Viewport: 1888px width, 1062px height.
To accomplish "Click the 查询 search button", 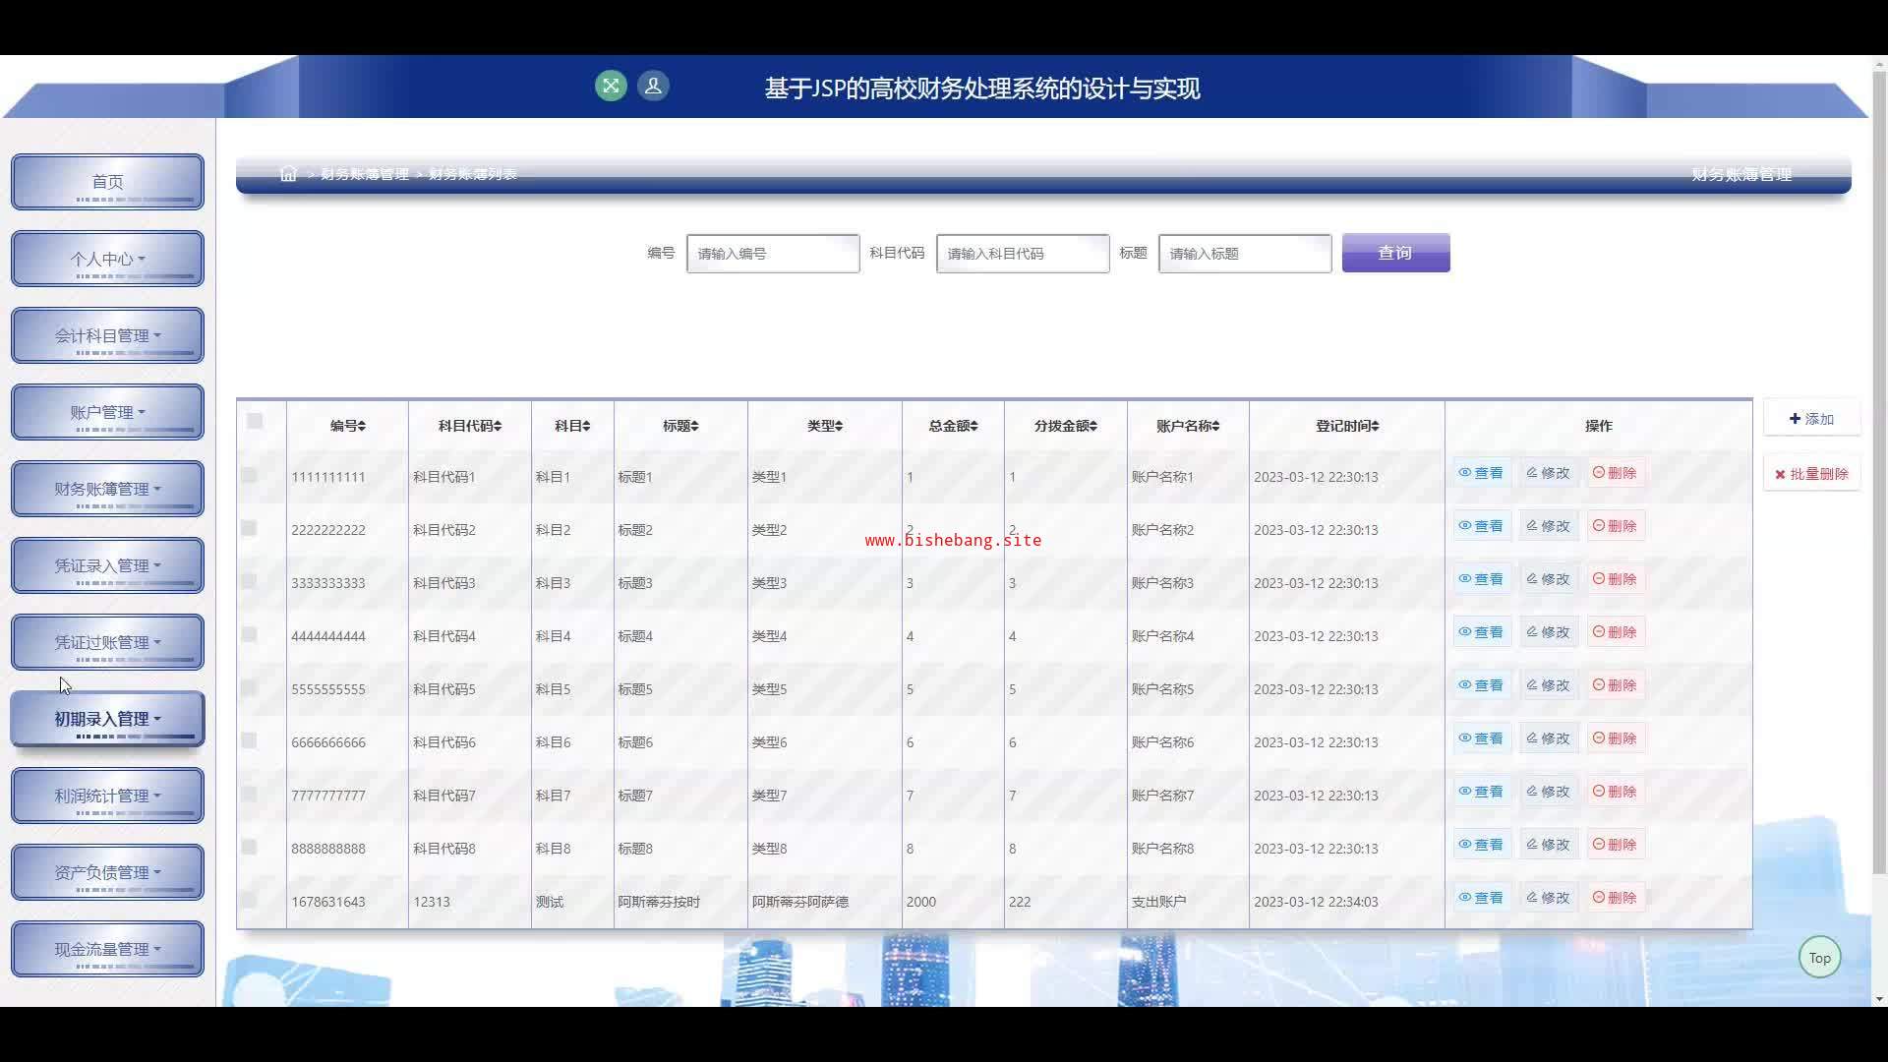I will point(1394,253).
